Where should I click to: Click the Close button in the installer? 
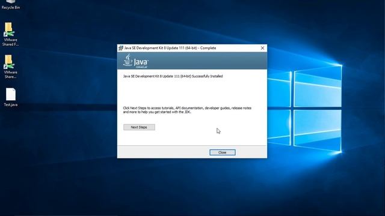click(x=222, y=152)
